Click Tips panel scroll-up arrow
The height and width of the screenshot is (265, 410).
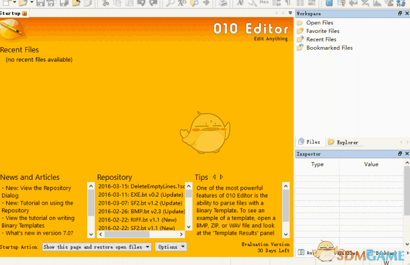286,186
